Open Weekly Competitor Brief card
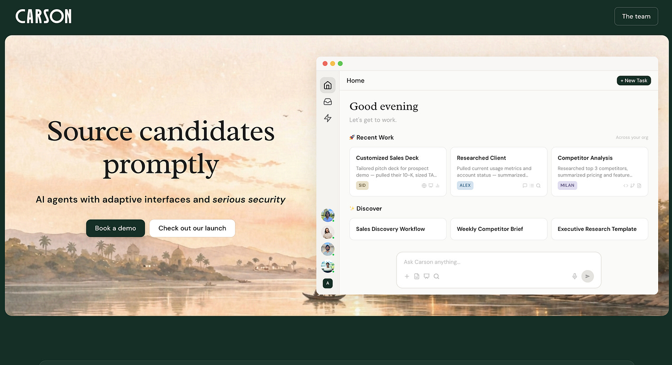This screenshot has height=365, width=672. [x=499, y=229]
